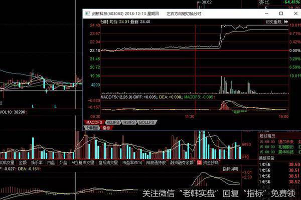This screenshot has height=200, width=301.
Task: Click the red L2 icon before 资金抄底
Action: (x=199, y=162)
